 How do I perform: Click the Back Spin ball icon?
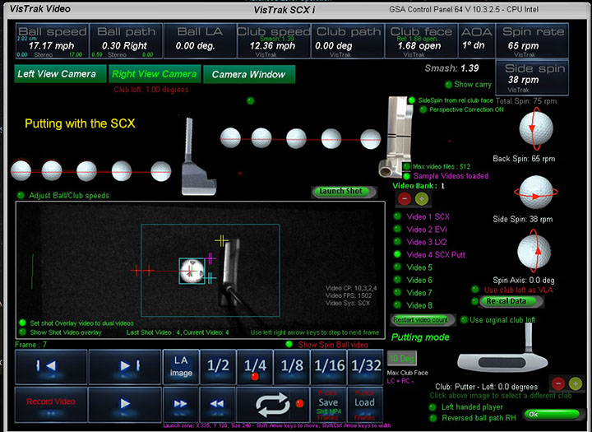pos(536,128)
